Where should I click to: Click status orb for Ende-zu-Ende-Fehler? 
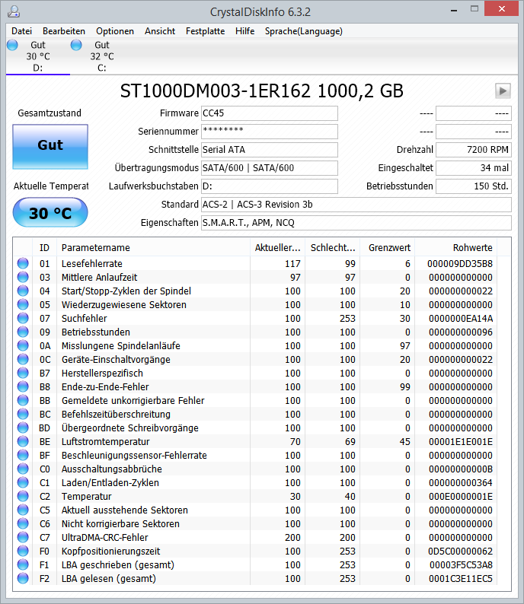pos(23,386)
